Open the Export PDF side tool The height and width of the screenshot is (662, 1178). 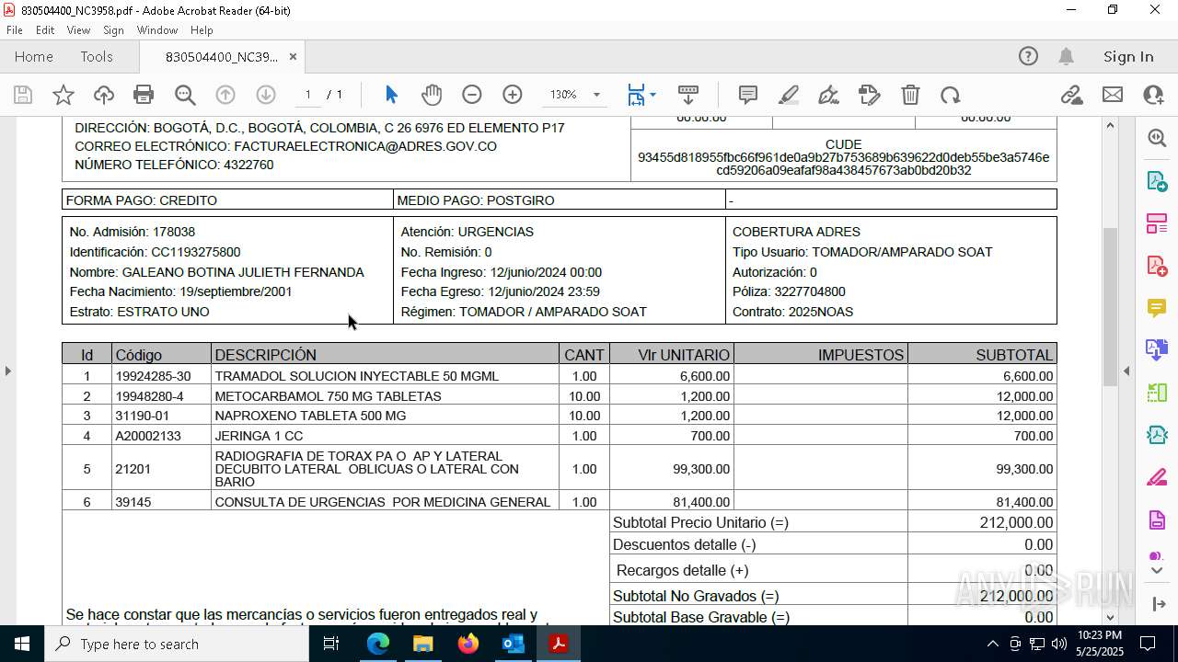[x=1157, y=180]
